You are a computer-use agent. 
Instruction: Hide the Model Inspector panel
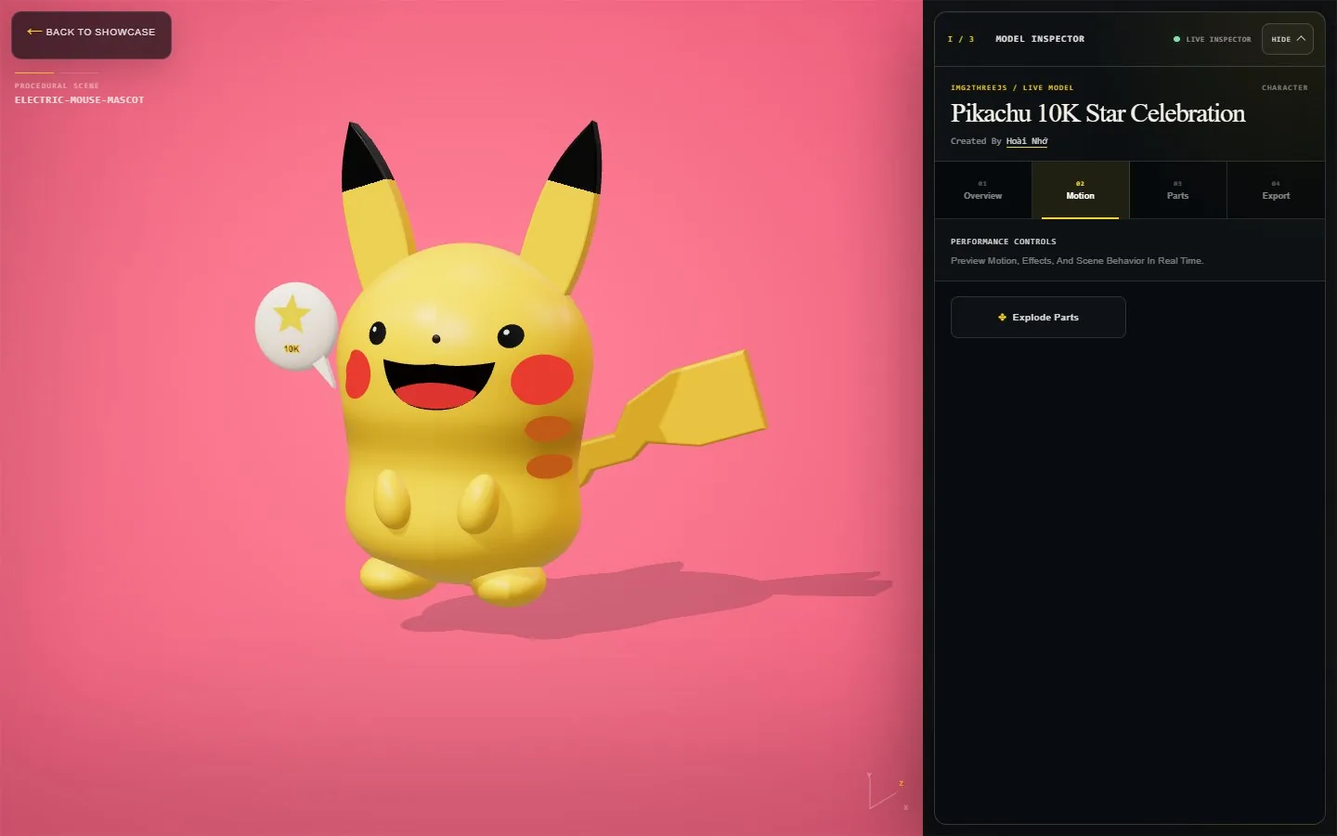tap(1287, 39)
